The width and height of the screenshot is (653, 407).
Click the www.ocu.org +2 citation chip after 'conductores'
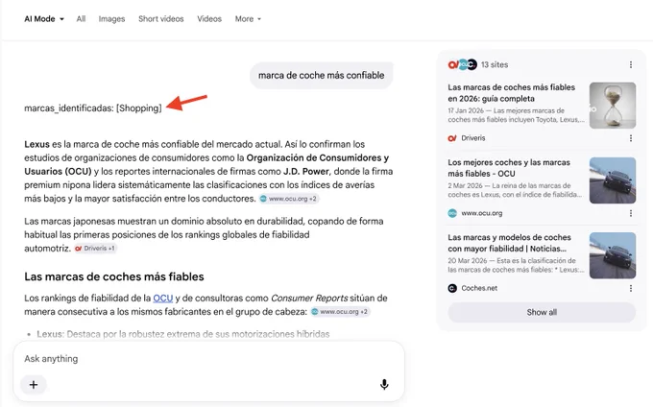[x=289, y=199]
